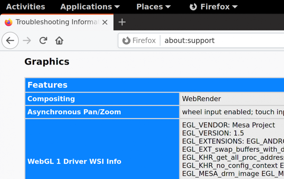
Task: Go to the Home page
Action: coord(59,40)
